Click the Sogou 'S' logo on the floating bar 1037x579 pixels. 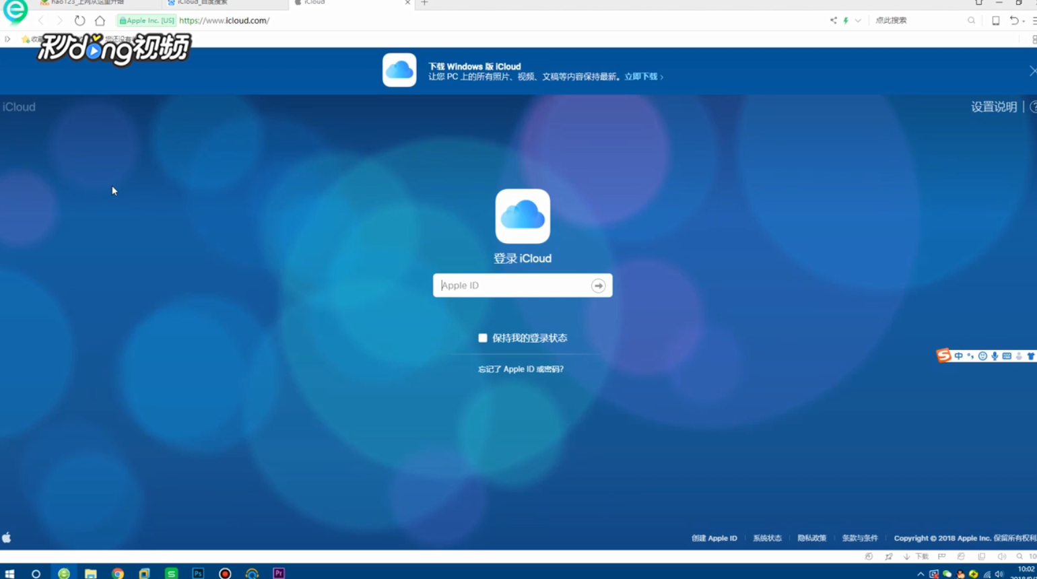944,355
